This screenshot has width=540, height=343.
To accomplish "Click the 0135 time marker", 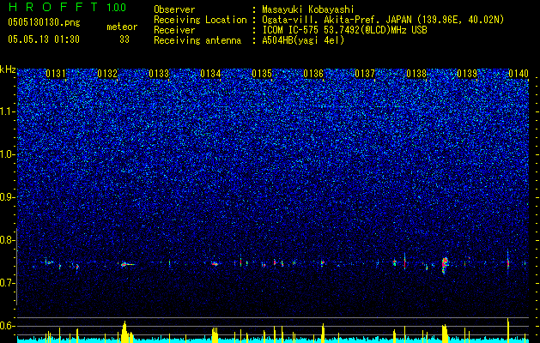I will click(262, 74).
